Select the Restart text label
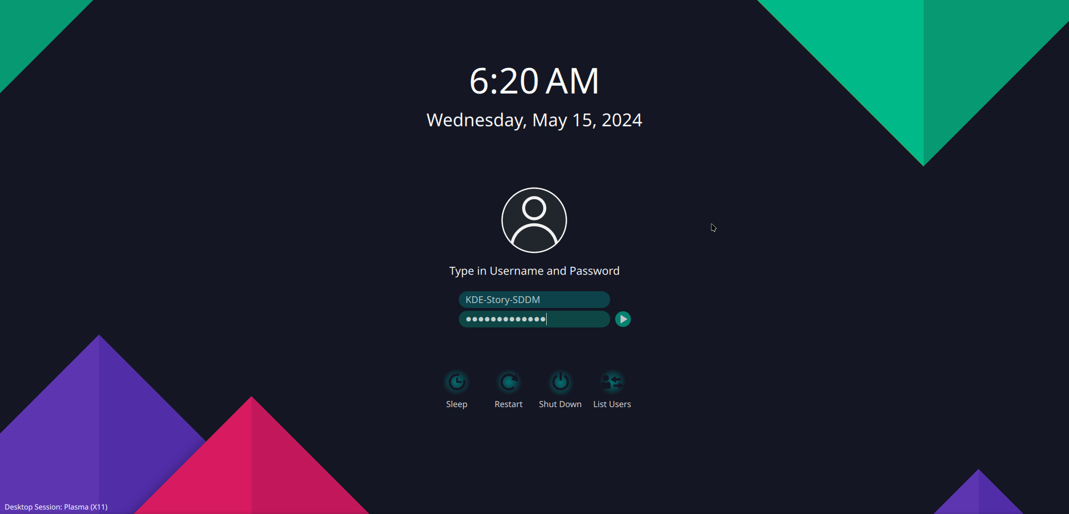 tap(508, 404)
